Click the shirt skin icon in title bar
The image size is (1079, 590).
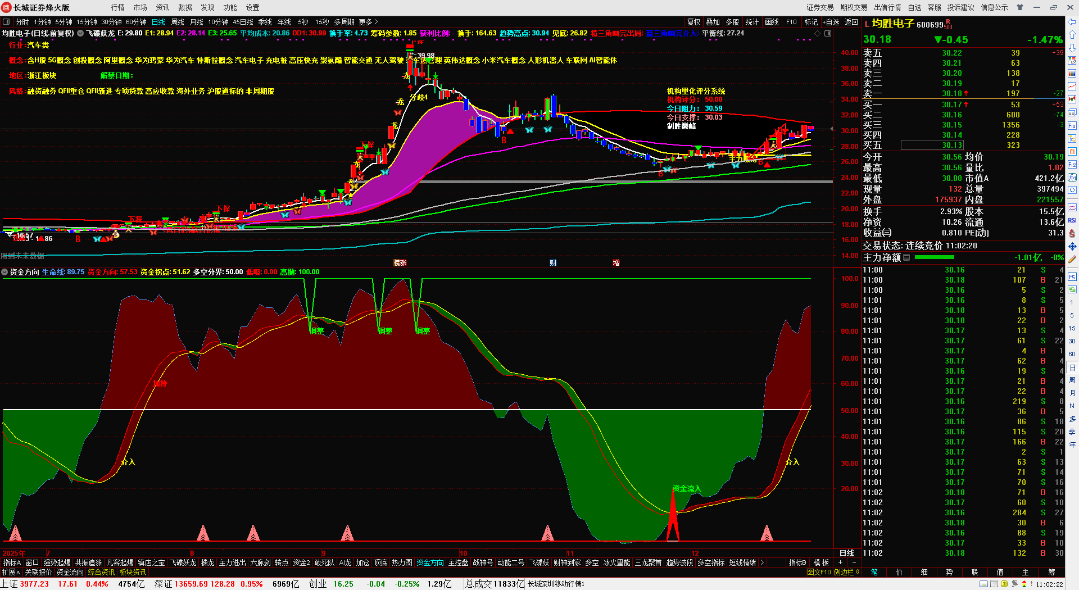[x=1019, y=7]
